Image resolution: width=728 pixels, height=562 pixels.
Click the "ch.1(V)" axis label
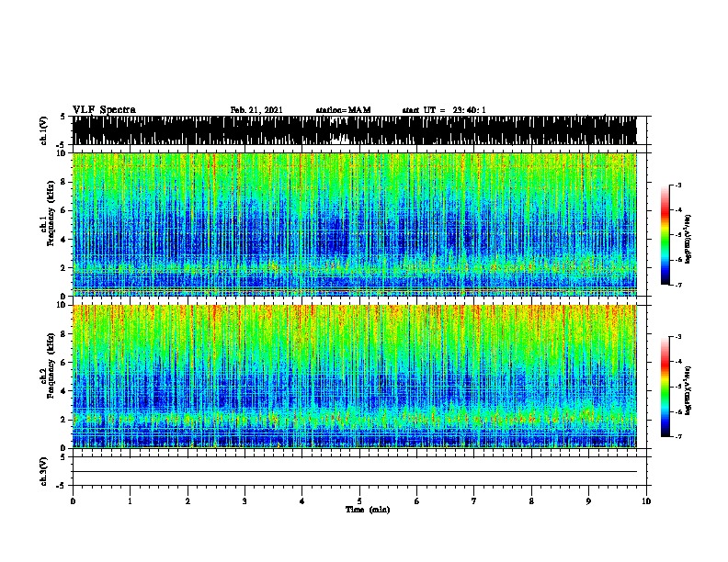pyautogui.click(x=43, y=130)
